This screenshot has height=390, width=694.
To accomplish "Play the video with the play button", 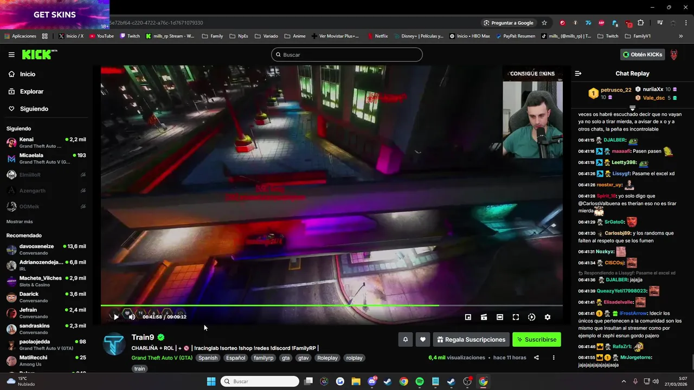I will coord(115,317).
